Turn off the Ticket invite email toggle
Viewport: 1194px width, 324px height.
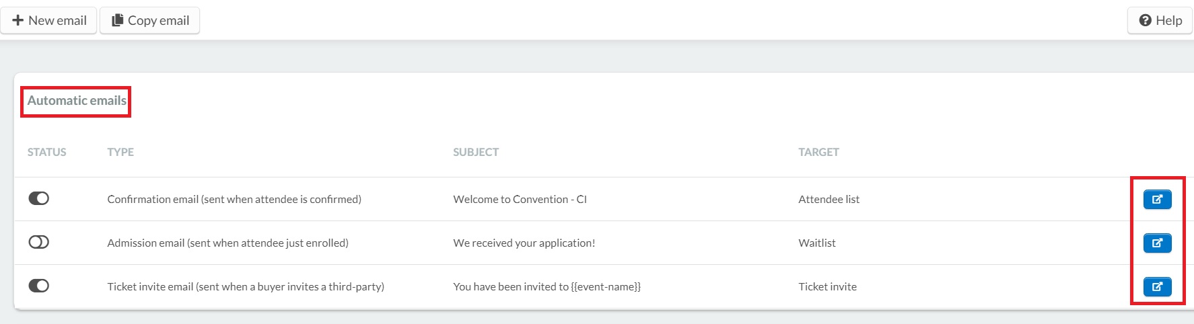(39, 286)
